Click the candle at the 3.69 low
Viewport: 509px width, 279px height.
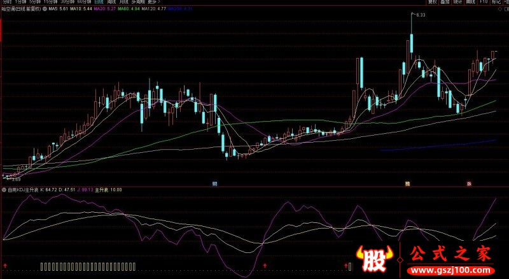pos(8,177)
